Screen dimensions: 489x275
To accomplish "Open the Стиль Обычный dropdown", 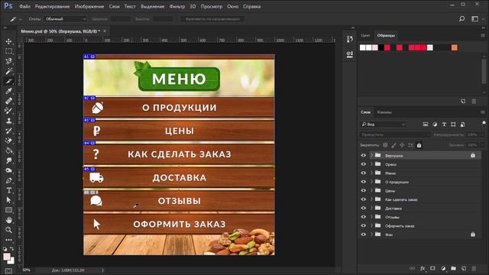I will tap(65, 19).
